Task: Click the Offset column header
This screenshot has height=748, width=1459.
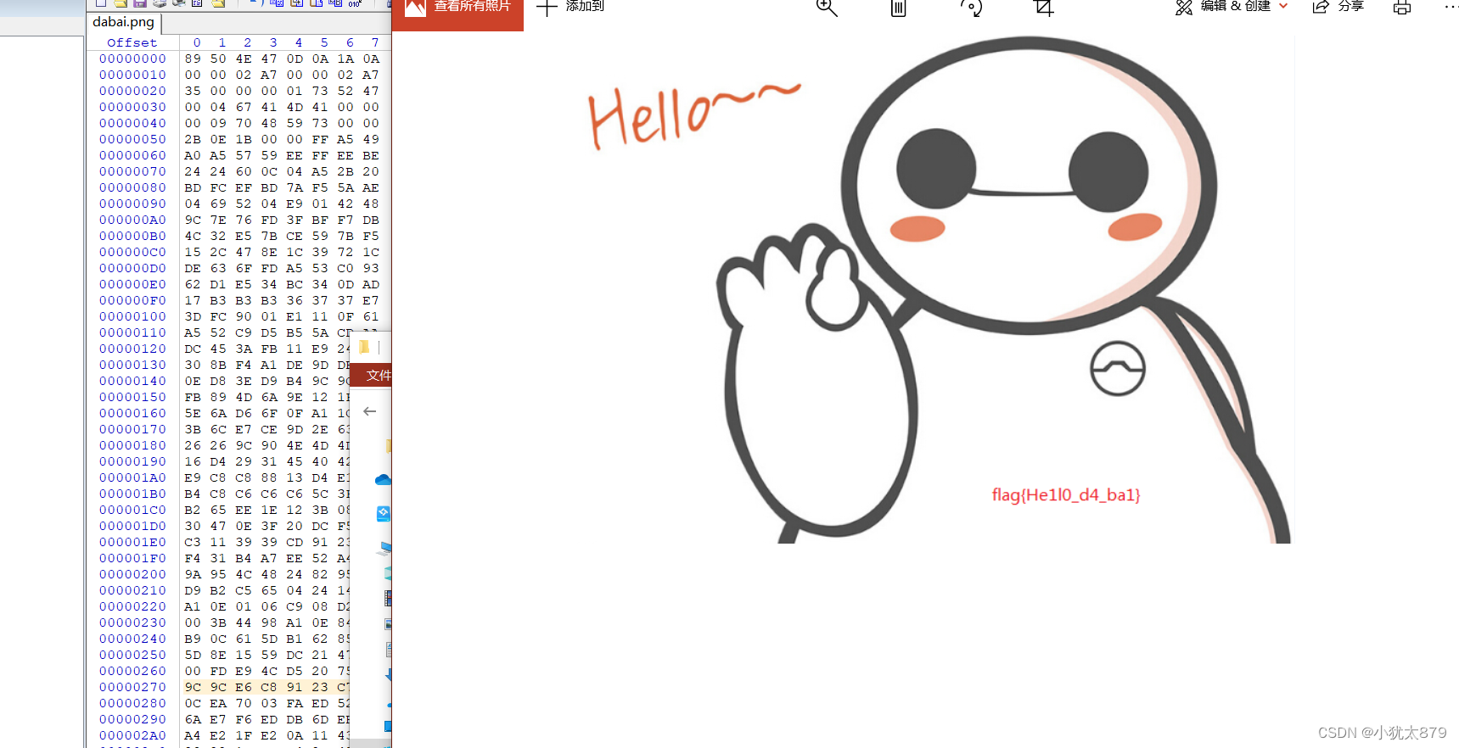Action: [x=132, y=42]
